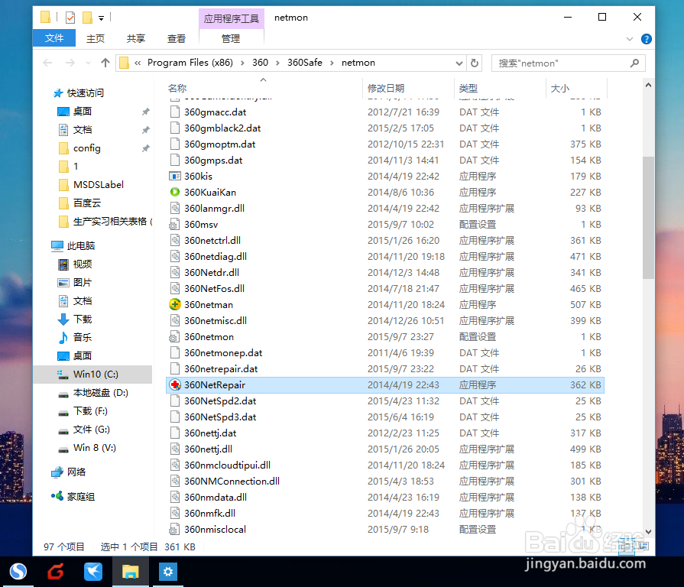Switch to large icons view button

643,546
